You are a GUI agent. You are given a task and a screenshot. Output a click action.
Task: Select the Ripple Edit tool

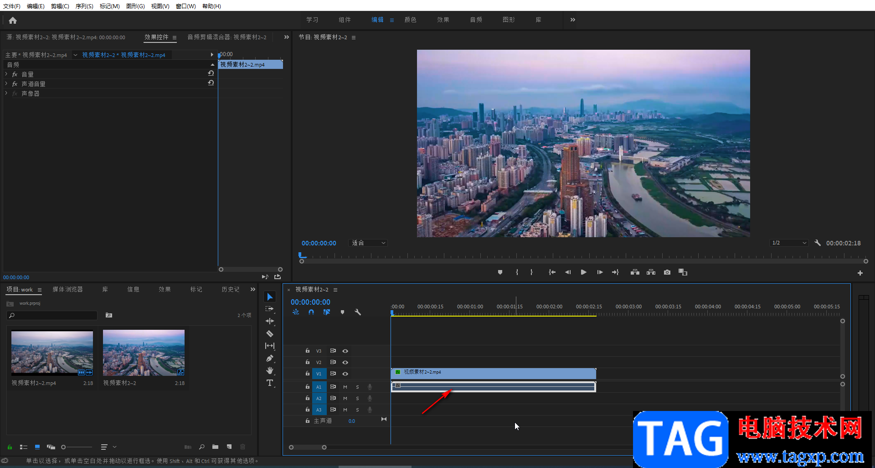[270, 321]
